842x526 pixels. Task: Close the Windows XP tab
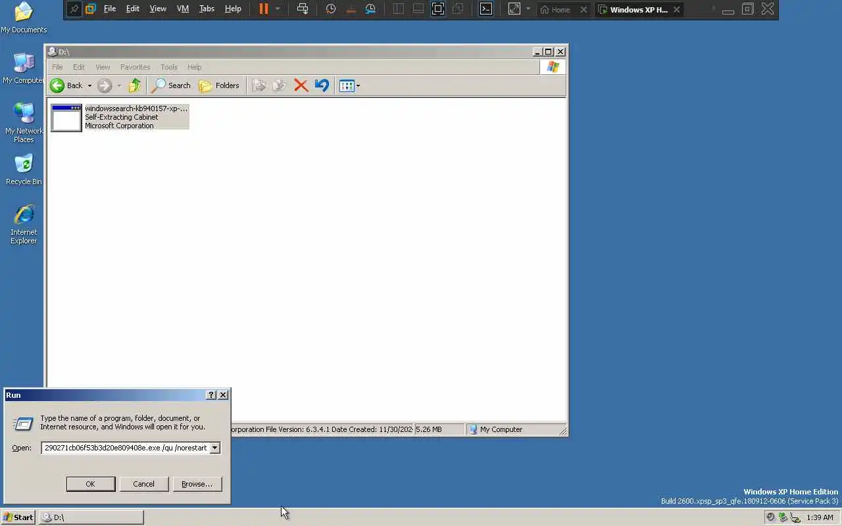coord(676,10)
